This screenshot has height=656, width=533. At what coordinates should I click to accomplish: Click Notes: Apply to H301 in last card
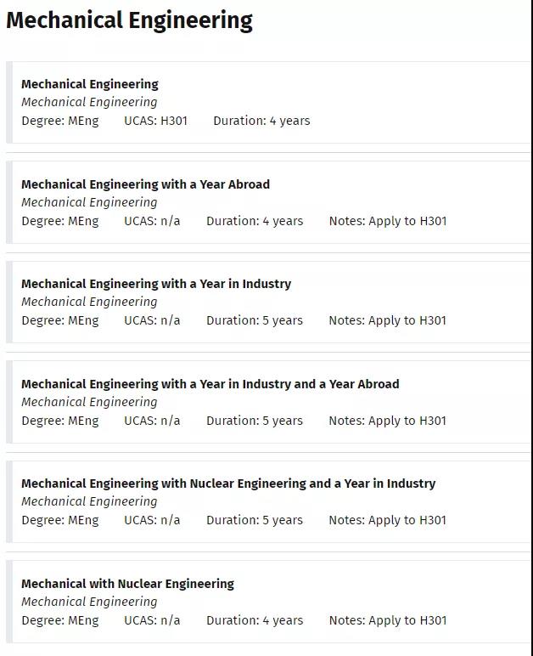pyautogui.click(x=388, y=620)
